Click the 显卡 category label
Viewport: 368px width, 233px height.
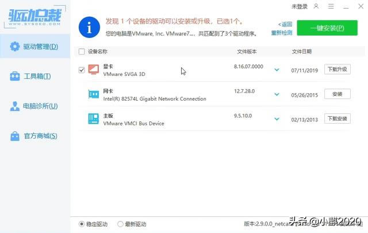tap(108, 67)
